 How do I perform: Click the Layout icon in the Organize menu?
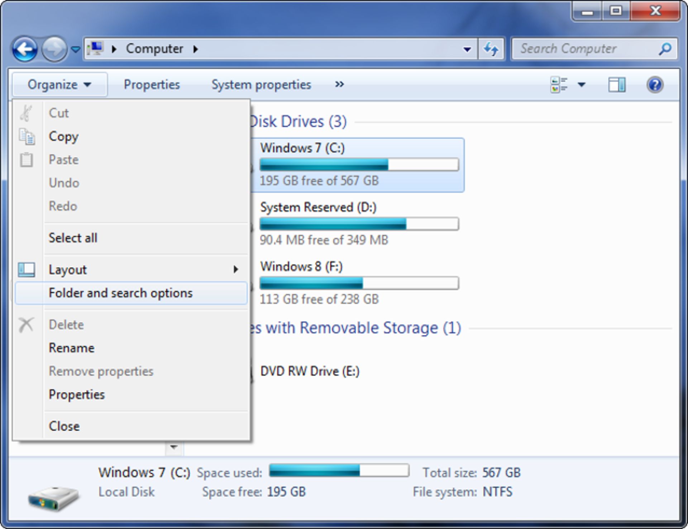click(27, 269)
